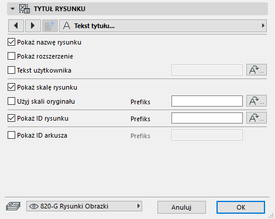Click the page list icon with blue arrow
This screenshot has width=275, height=219.
[x=50, y=26]
